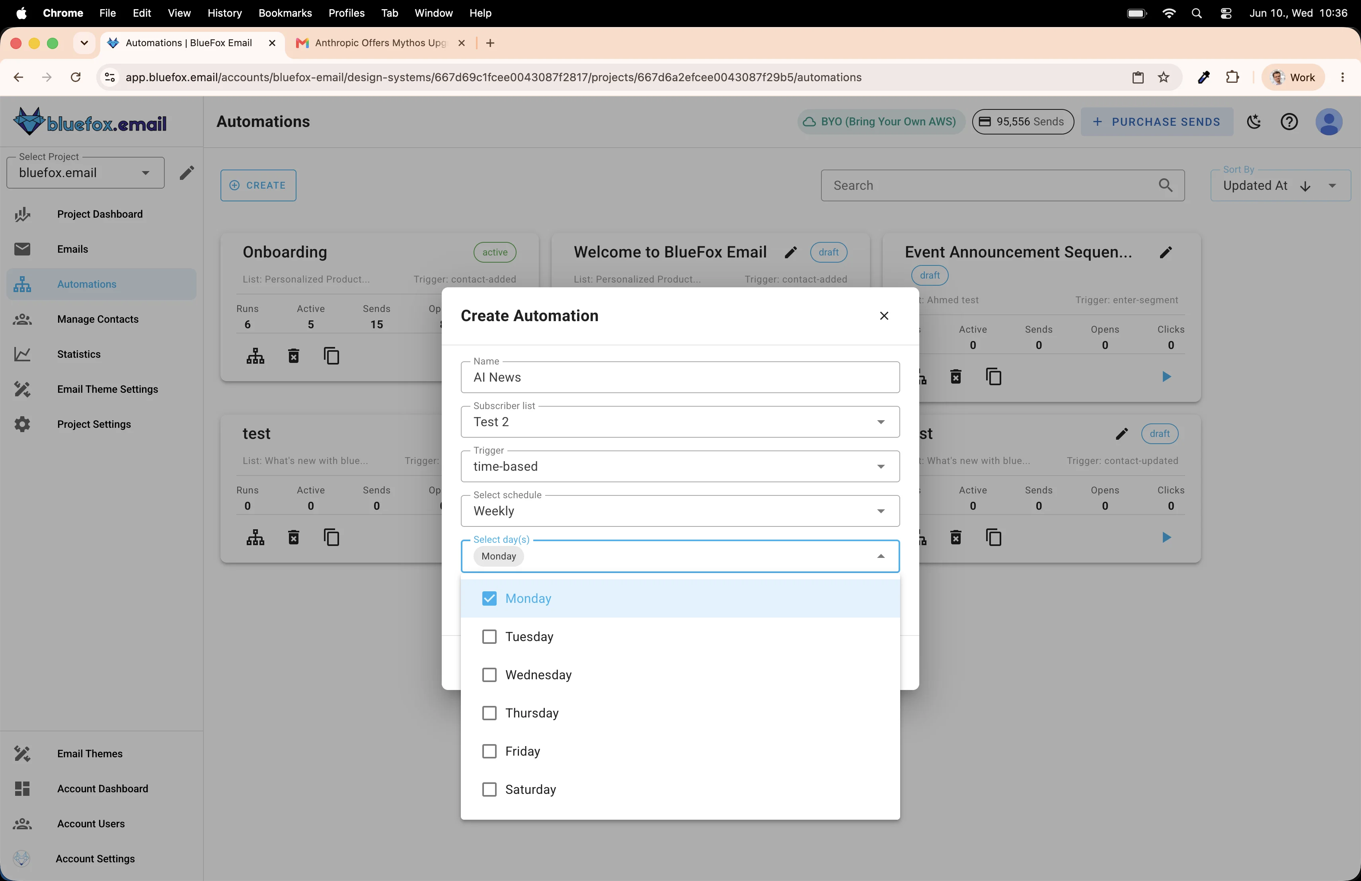Click the bluefox.email logo
The width and height of the screenshot is (1361, 881).
pyautogui.click(x=90, y=122)
